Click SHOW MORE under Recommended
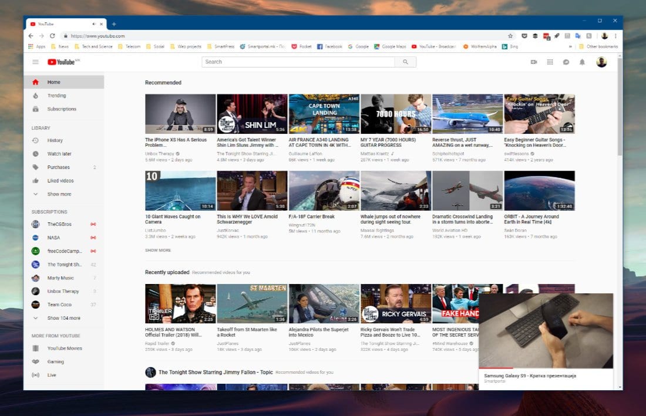 tap(158, 250)
